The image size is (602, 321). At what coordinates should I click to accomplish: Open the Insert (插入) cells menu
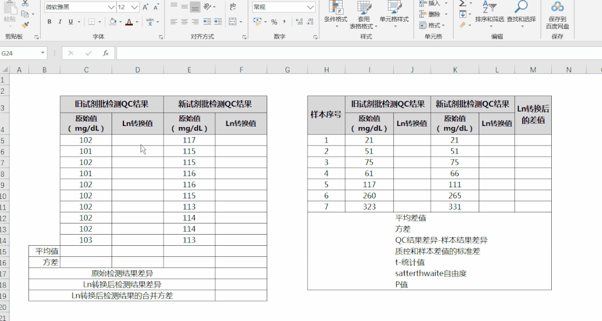pos(434,3)
